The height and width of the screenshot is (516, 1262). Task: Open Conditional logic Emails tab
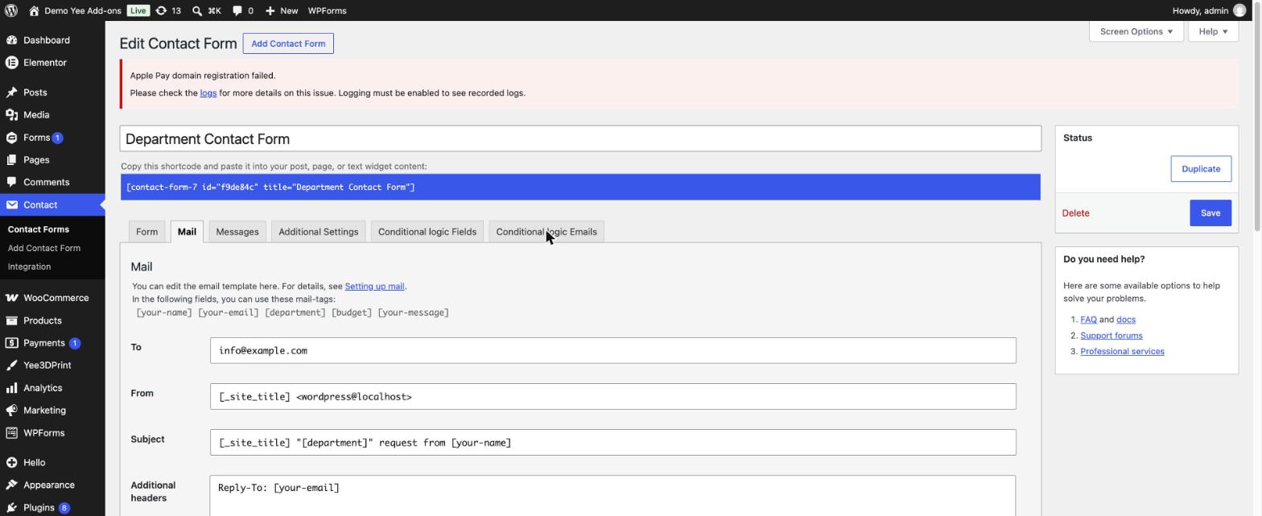tap(546, 232)
